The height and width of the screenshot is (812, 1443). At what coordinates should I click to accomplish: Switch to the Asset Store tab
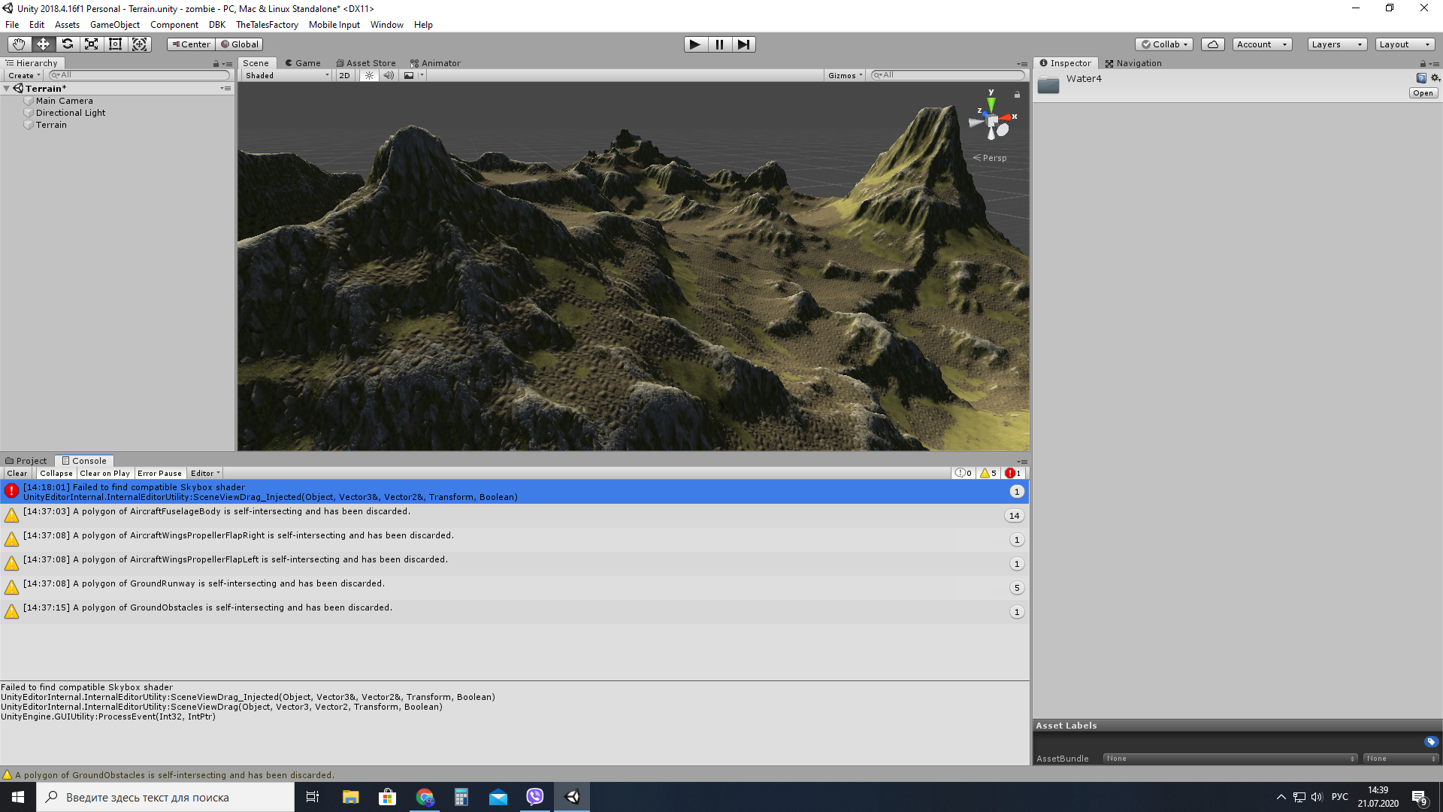[366, 63]
